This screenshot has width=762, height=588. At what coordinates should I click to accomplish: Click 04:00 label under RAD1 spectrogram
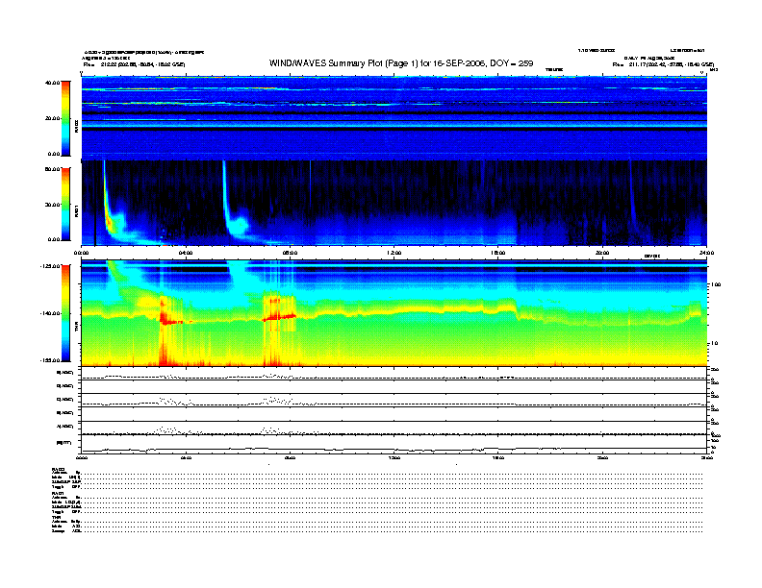coord(186,253)
